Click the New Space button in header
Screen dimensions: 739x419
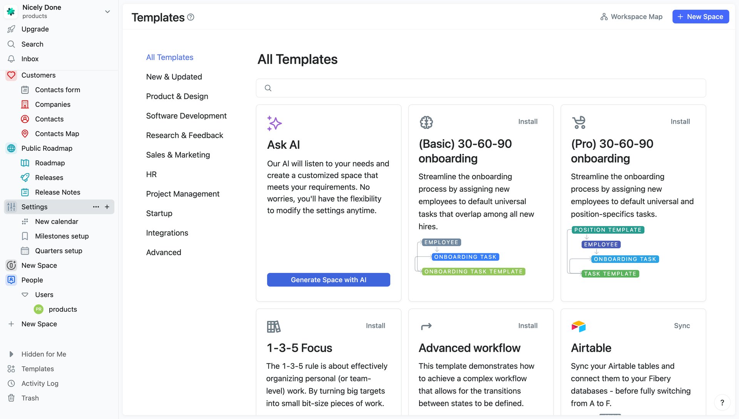coord(700,17)
